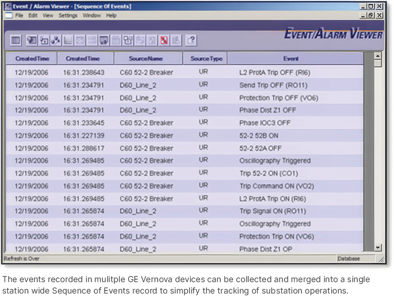Click the window resize grip in status bar
The height and width of the screenshot is (302, 394).
381,259
